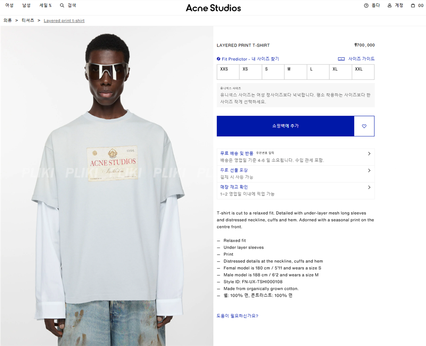
Task: Select size XXL
Action: click(363, 72)
